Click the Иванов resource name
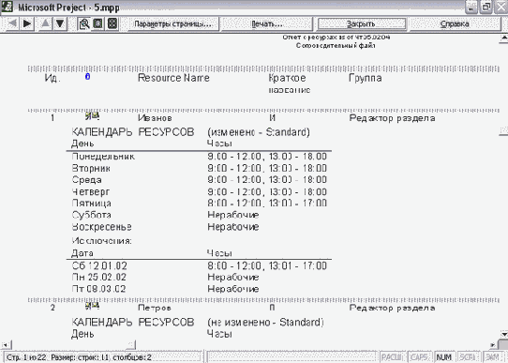This screenshot has height=363, width=508. click(155, 118)
